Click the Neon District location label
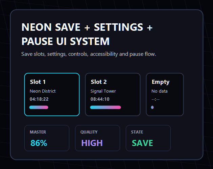This screenshot has width=213, height=169. point(43,91)
